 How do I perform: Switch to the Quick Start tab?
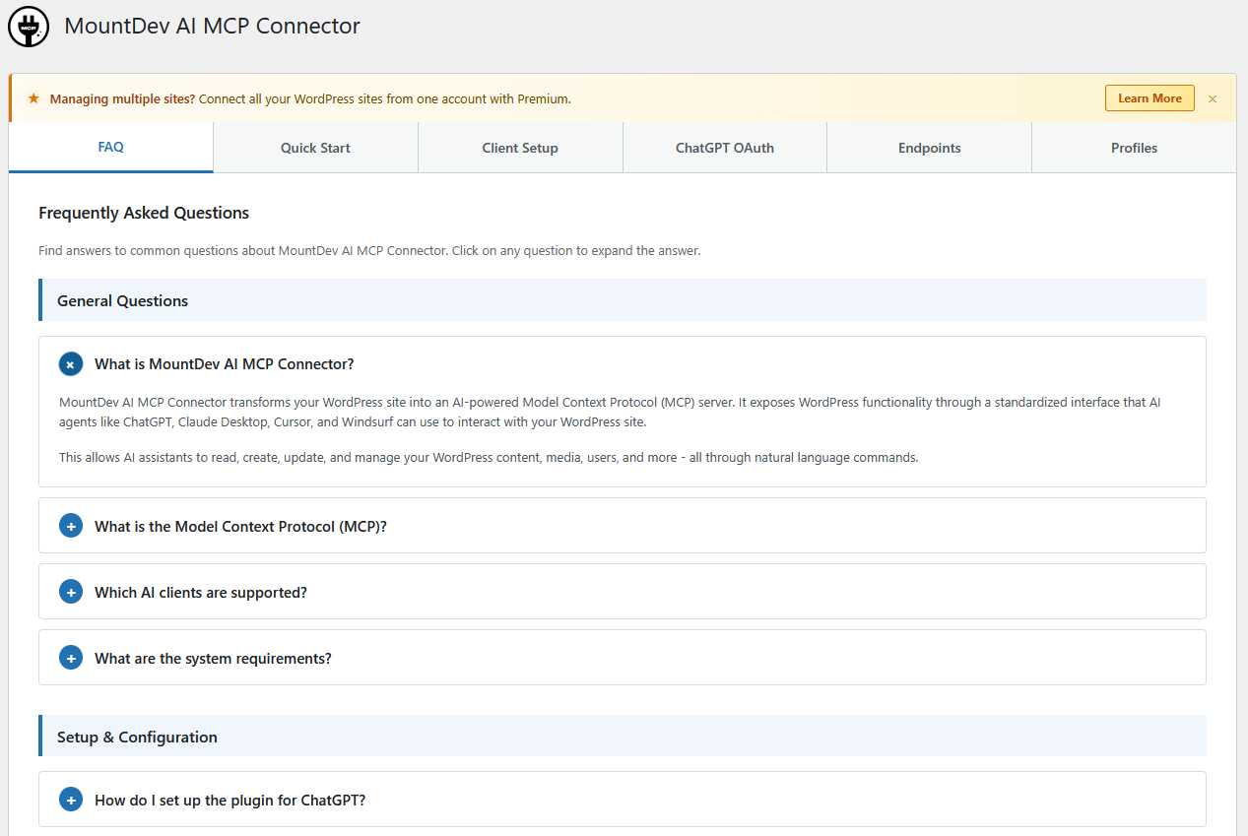click(x=315, y=147)
